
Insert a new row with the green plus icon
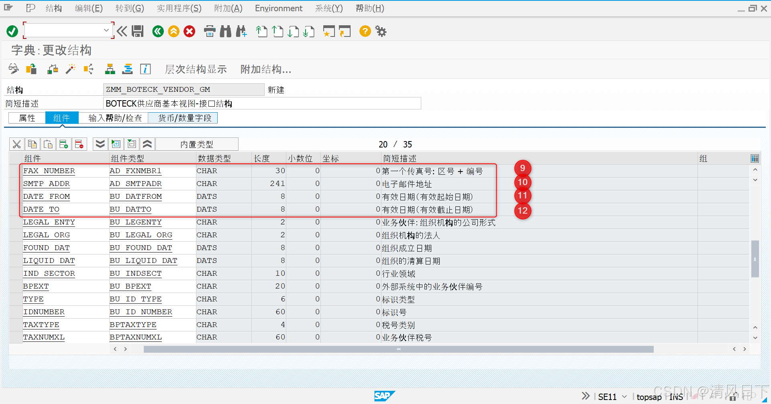click(x=64, y=144)
